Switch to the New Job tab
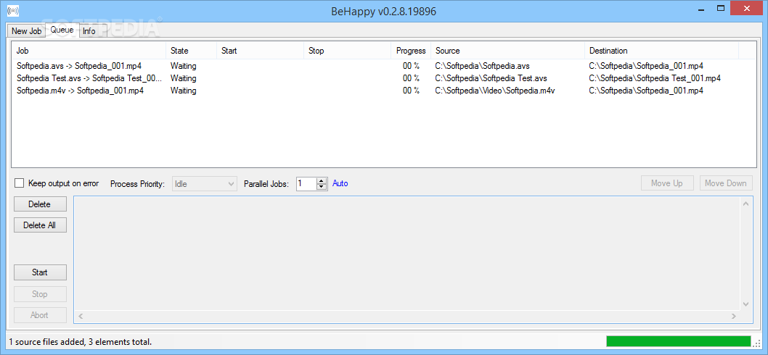The height and width of the screenshot is (355, 768). [x=26, y=31]
